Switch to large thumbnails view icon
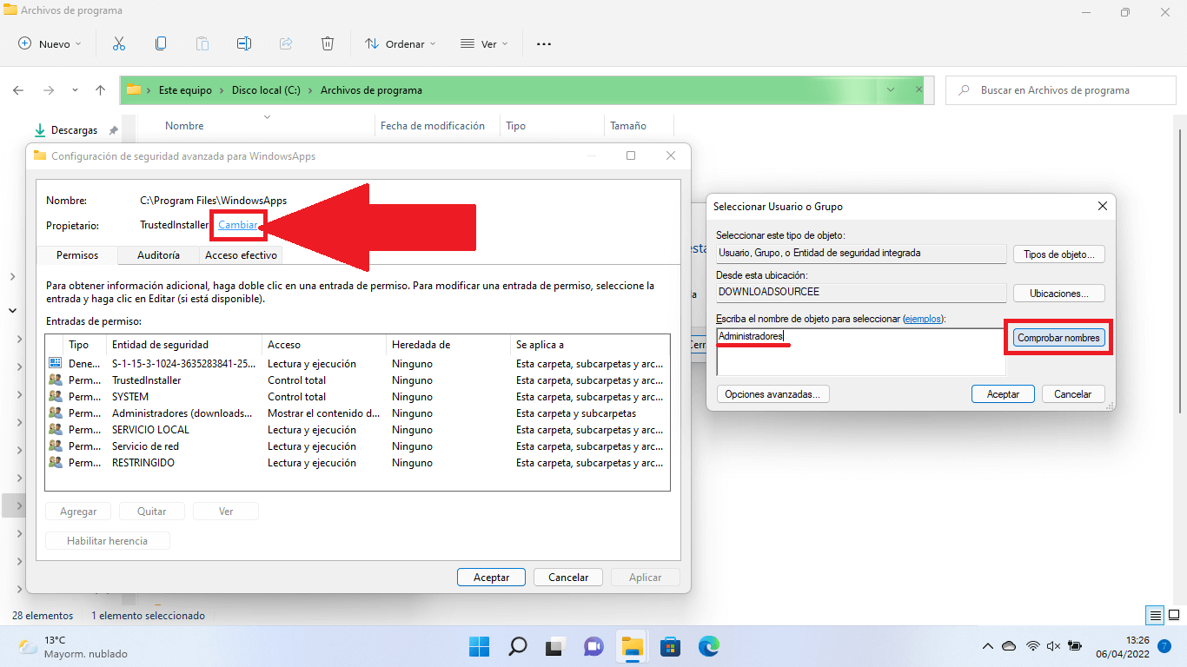The image size is (1187, 667). coord(1173,616)
